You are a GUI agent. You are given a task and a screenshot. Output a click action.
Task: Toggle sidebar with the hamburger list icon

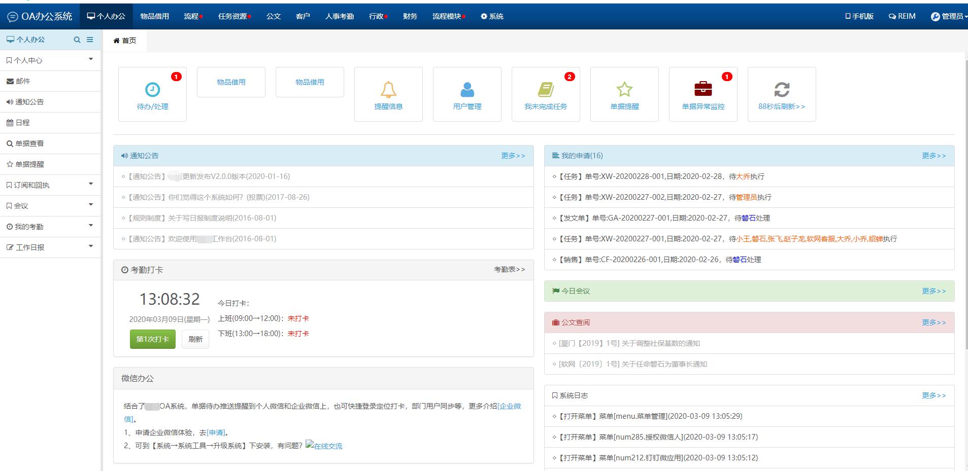(x=90, y=40)
